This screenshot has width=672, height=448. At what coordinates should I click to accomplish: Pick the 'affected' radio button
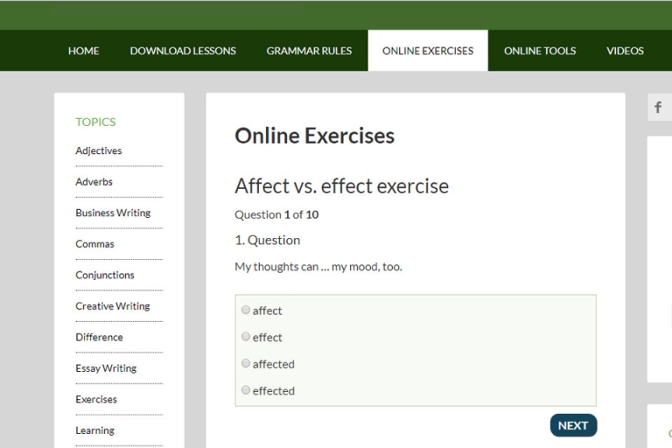click(246, 364)
